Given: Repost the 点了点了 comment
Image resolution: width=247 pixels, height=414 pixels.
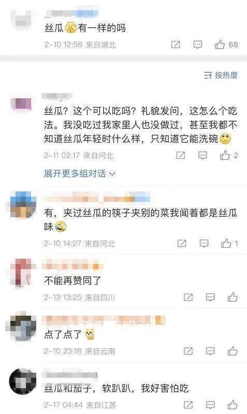Looking at the screenshot, I should point(188,351).
